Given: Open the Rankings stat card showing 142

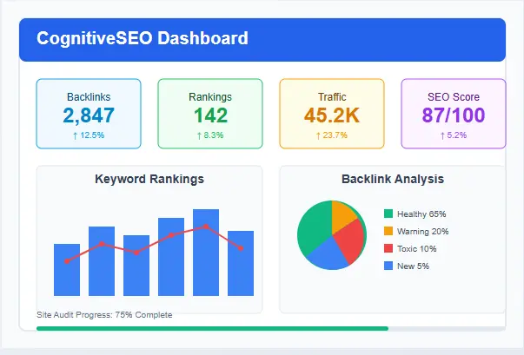Looking at the screenshot, I should tap(209, 114).
